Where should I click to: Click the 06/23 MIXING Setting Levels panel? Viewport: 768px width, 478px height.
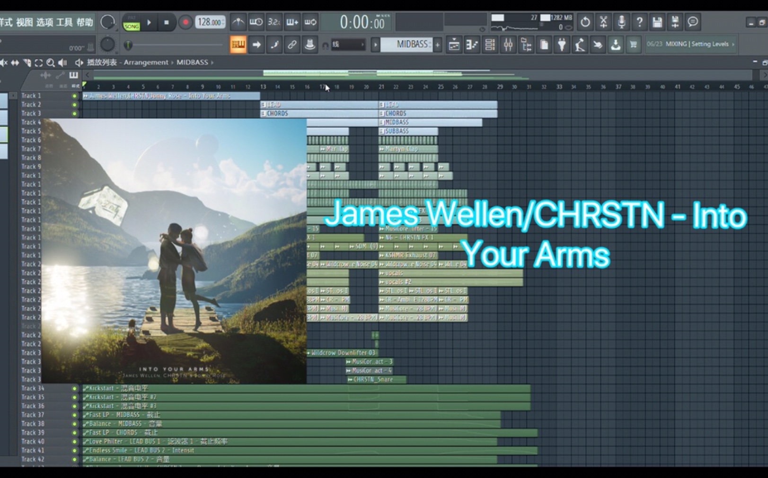[x=691, y=44]
